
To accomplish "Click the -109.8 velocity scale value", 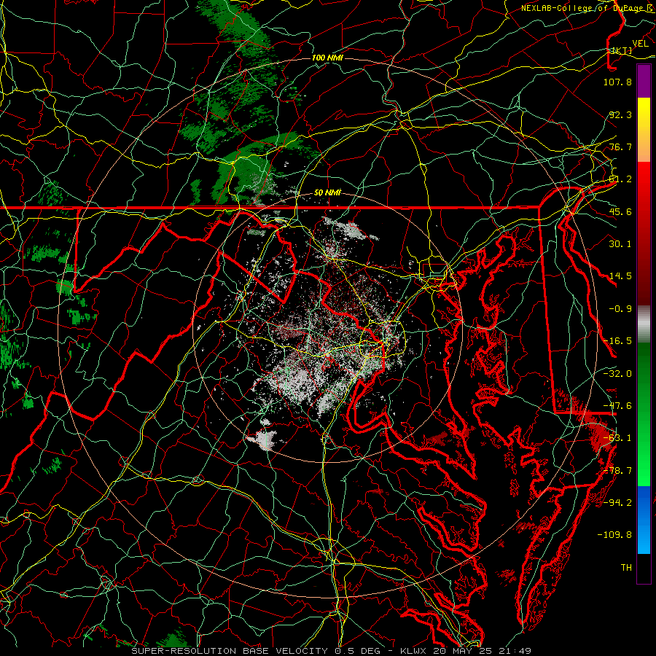I will (x=614, y=535).
